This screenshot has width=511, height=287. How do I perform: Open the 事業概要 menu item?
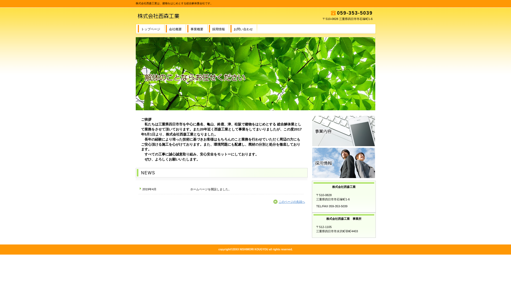pos(197,29)
